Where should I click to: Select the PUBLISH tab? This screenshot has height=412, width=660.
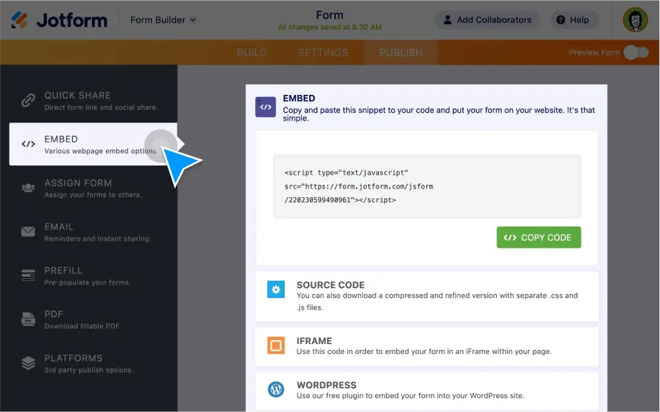coord(400,52)
